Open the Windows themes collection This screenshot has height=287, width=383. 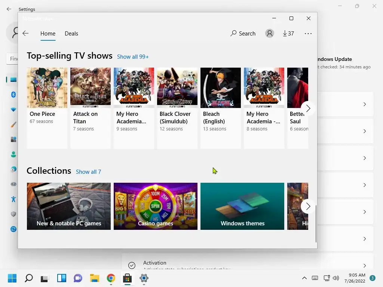[x=242, y=206]
